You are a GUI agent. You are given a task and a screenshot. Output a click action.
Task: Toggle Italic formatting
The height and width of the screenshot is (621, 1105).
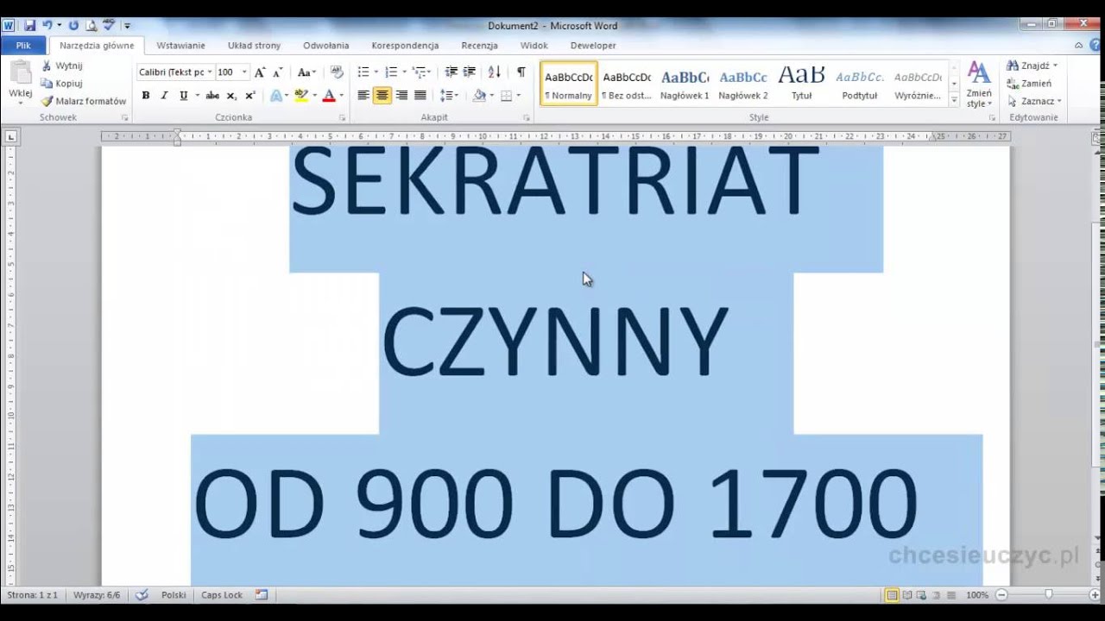click(x=164, y=96)
